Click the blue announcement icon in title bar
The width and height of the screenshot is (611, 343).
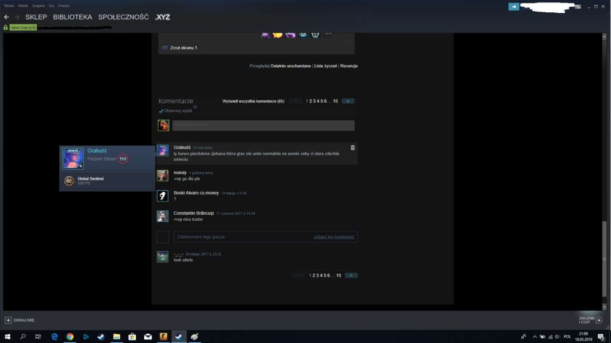(x=514, y=7)
